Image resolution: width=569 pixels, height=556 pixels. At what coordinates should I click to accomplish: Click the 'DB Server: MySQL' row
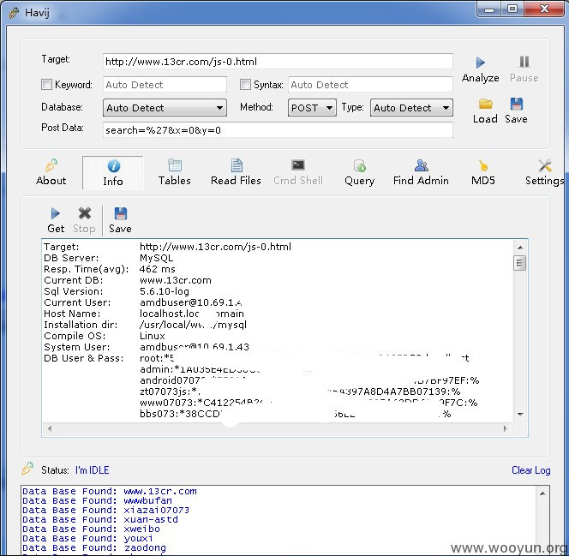tap(109, 258)
